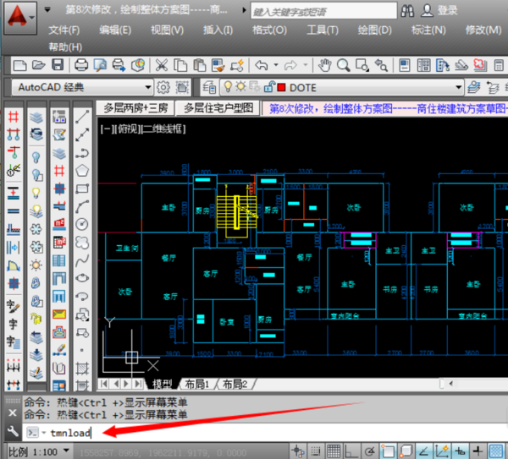Image resolution: width=508 pixels, height=459 pixels.
Task: Switch to 多层两房+三房 drawing tab
Action: pyautogui.click(x=135, y=108)
